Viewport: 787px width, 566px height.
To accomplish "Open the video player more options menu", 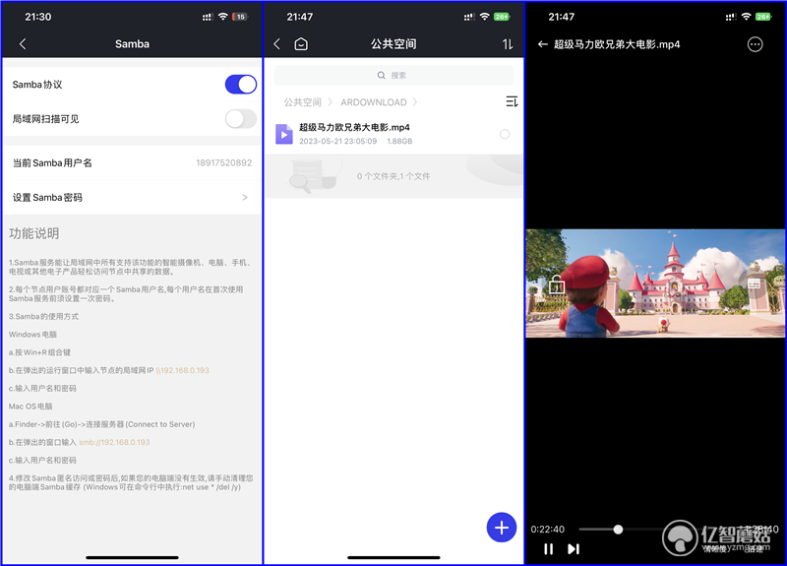I will click(x=755, y=44).
